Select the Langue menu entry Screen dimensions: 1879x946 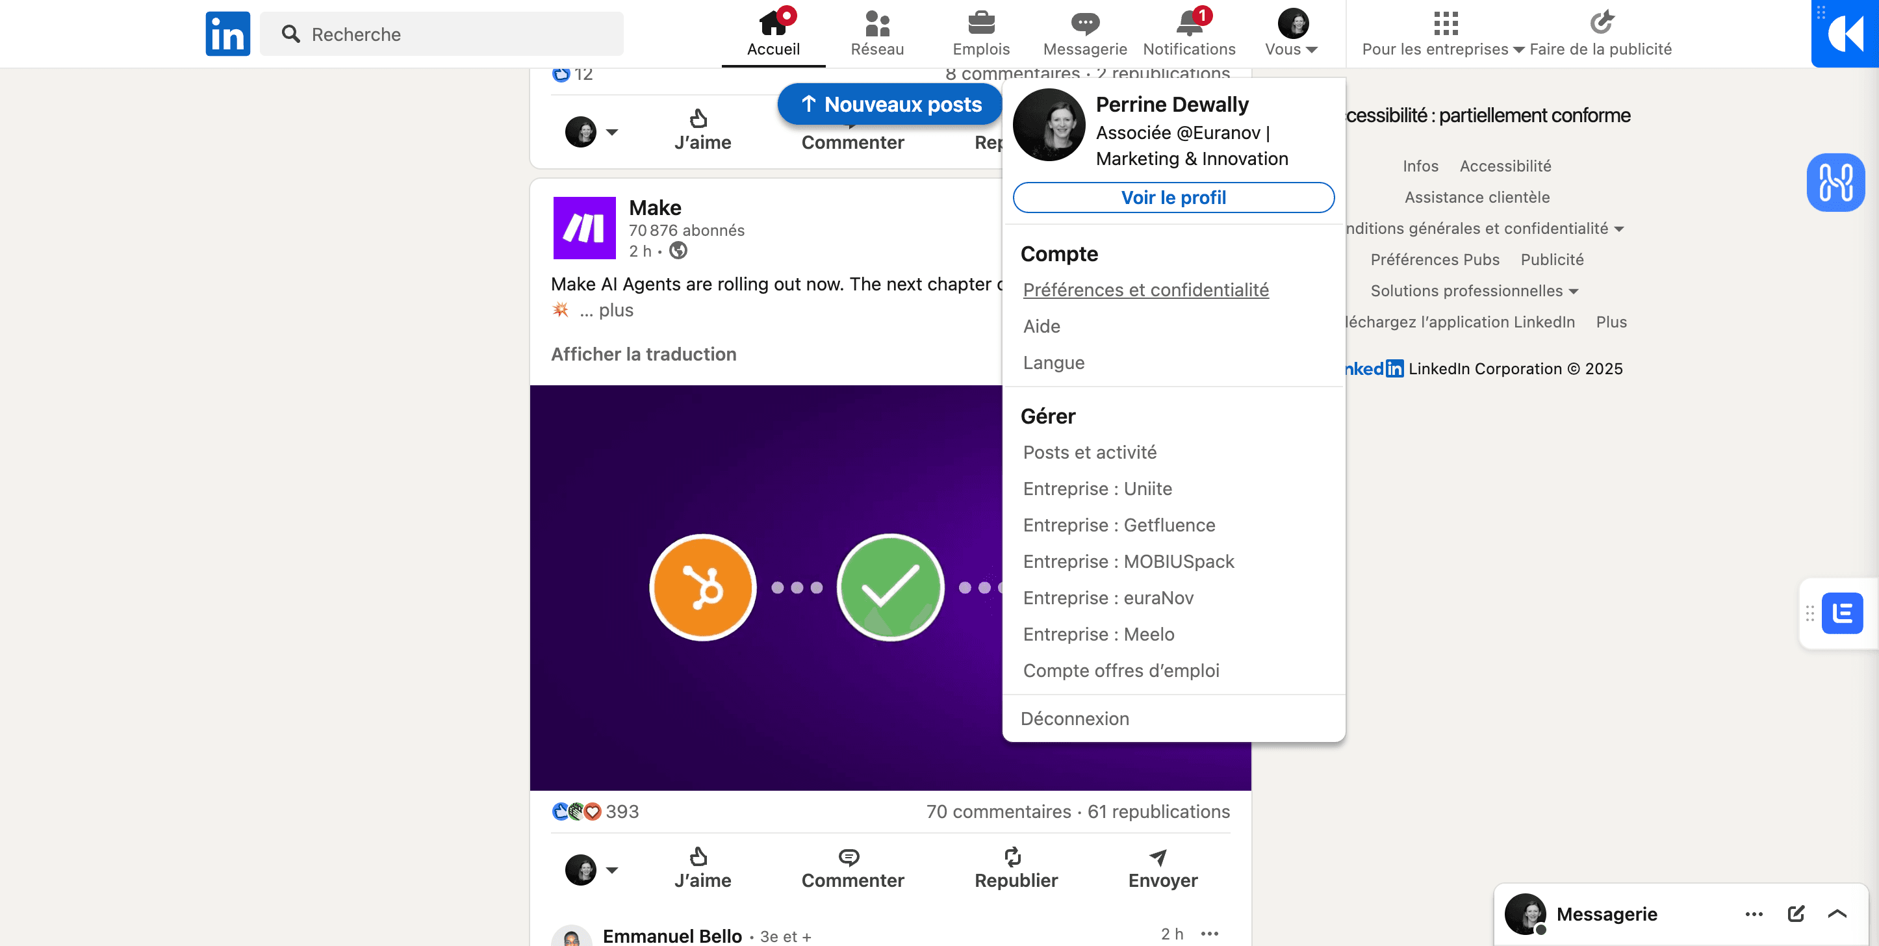point(1053,363)
